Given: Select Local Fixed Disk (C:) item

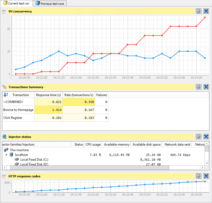Looking at the screenshot, I should [34, 160].
